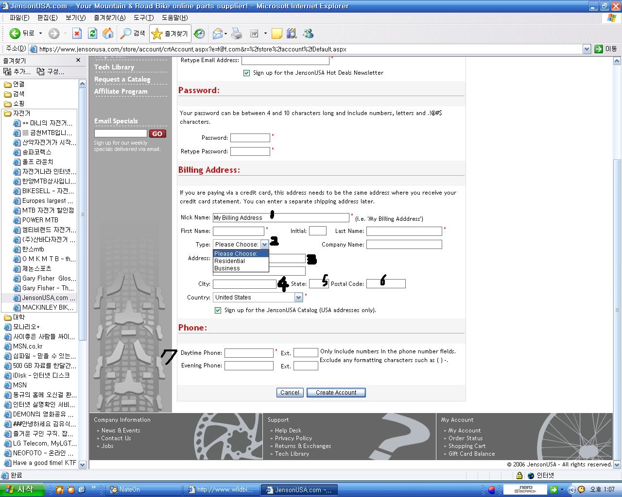Switch to NateOn taskbar window
Screen dimensions: 622x497
(144, 490)
